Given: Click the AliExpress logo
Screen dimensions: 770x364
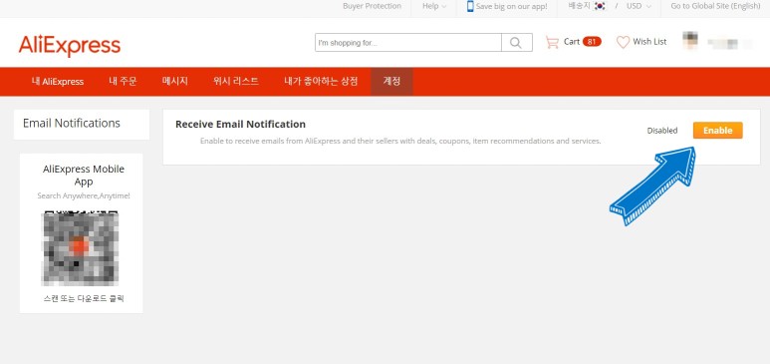Looking at the screenshot, I should [70, 46].
